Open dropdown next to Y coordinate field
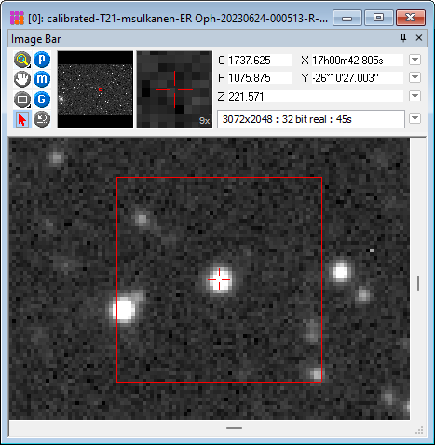This screenshot has height=445, width=435. point(415,77)
